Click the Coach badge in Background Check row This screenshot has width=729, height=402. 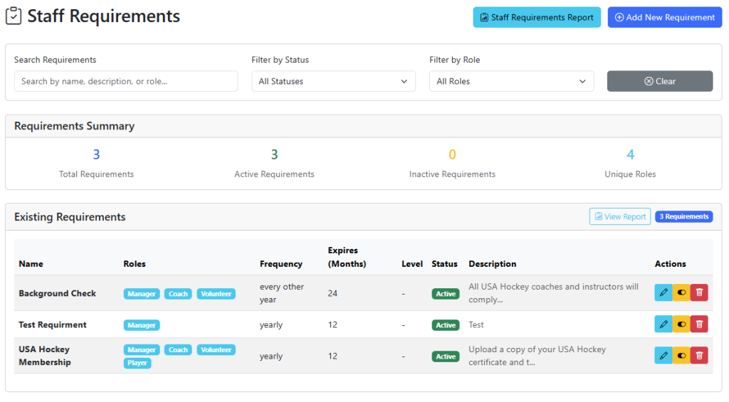pyautogui.click(x=178, y=294)
